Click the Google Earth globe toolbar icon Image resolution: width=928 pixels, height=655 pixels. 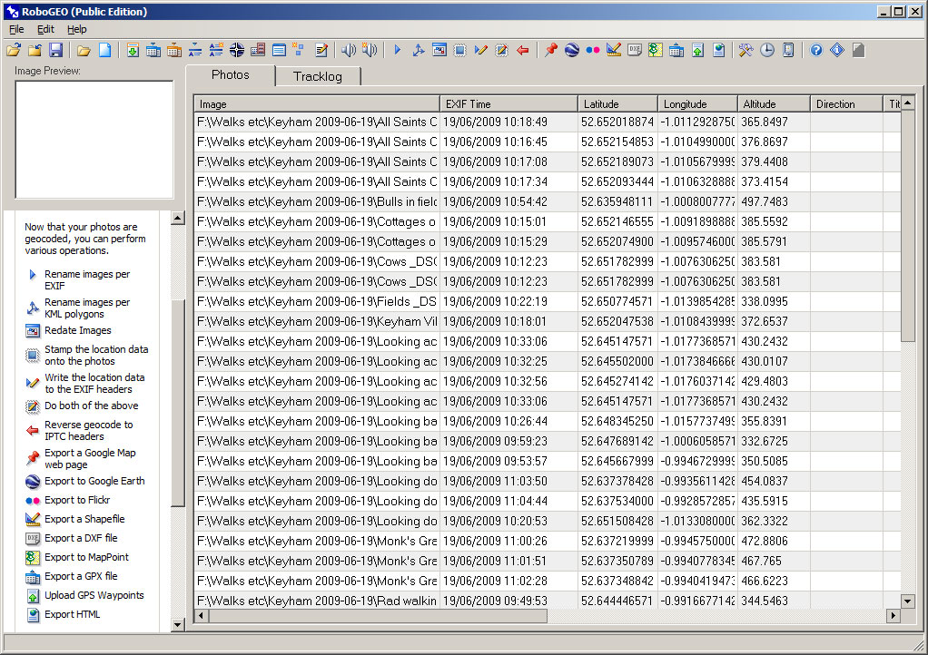[572, 50]
